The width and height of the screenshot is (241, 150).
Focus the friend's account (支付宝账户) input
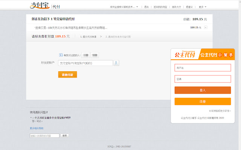(85, 63)
